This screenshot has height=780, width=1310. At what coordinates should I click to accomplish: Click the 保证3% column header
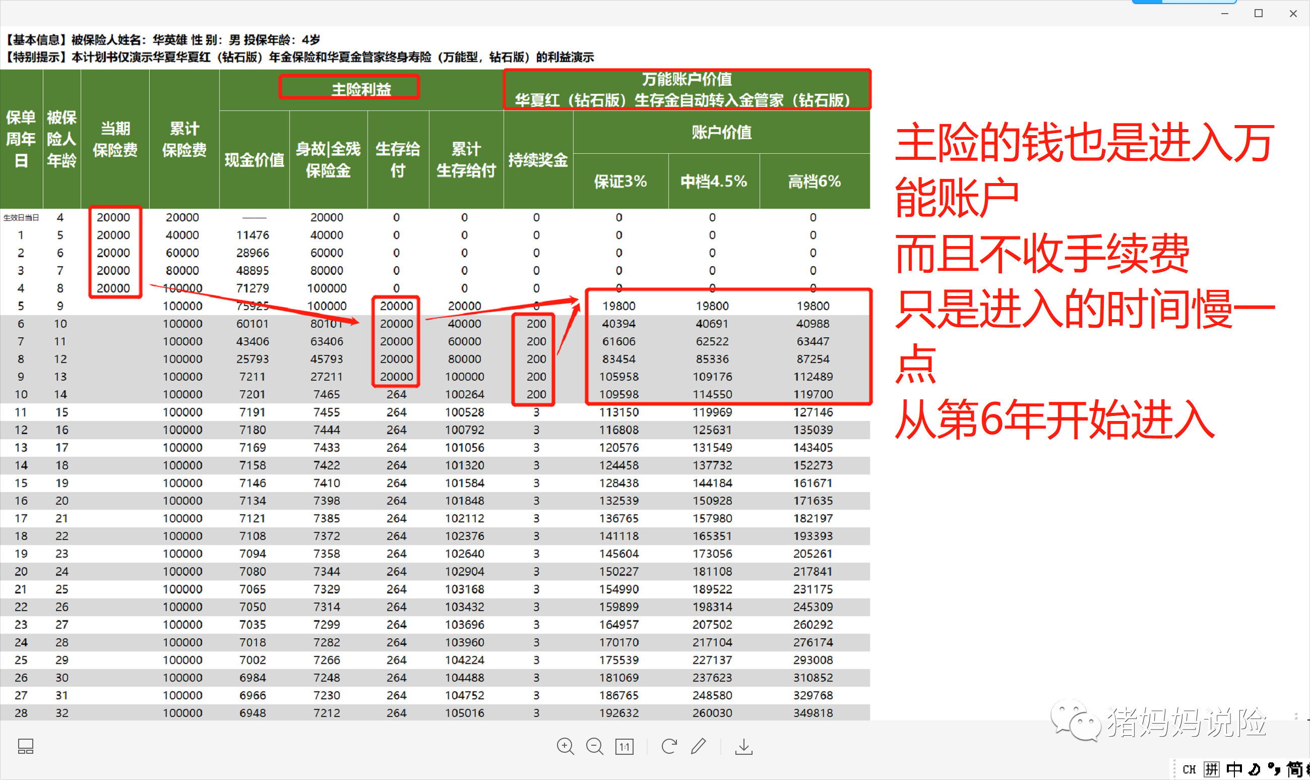pyautogui.click(x=620, y=182)
